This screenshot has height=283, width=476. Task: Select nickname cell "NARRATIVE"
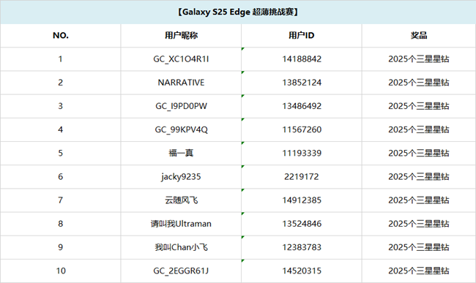click(181, 83)
